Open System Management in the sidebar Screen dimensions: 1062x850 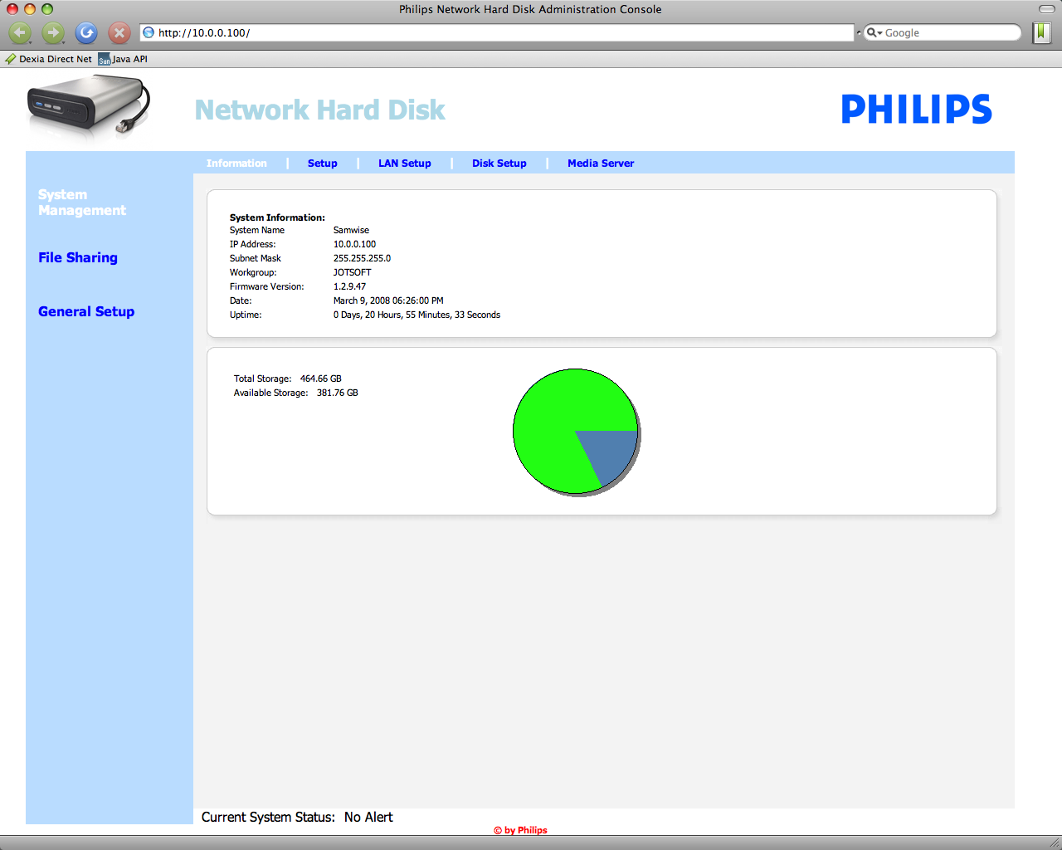coord(82,203)
